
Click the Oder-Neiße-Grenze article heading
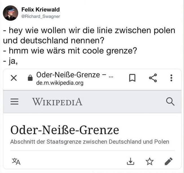click(x=65, y=130)
